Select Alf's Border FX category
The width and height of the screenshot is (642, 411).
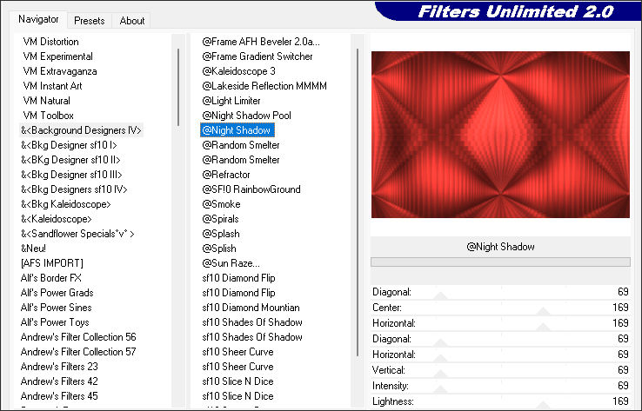click(51, 278)
